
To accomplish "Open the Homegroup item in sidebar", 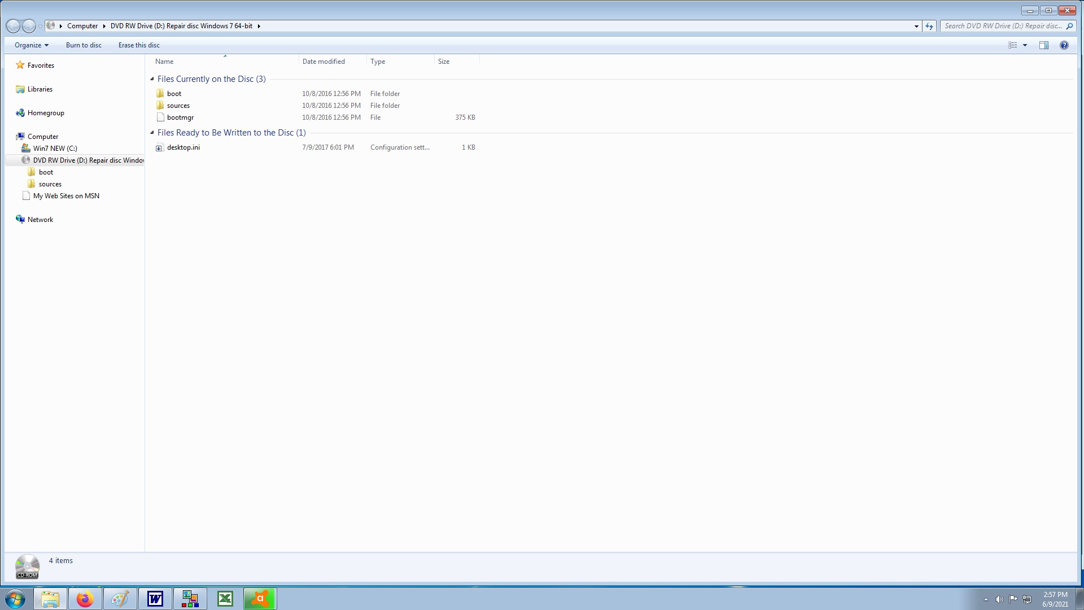I will click(x=46, y=113).
